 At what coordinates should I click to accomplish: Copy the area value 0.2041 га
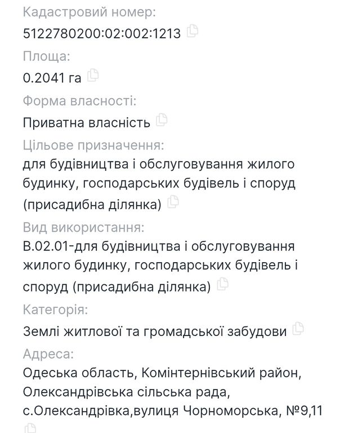[x=93, y=75]
